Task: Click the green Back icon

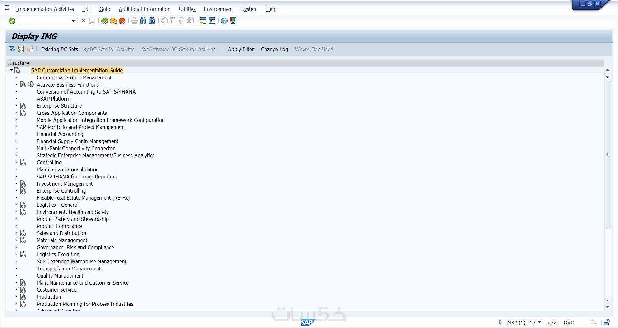Action: (105, 21)
